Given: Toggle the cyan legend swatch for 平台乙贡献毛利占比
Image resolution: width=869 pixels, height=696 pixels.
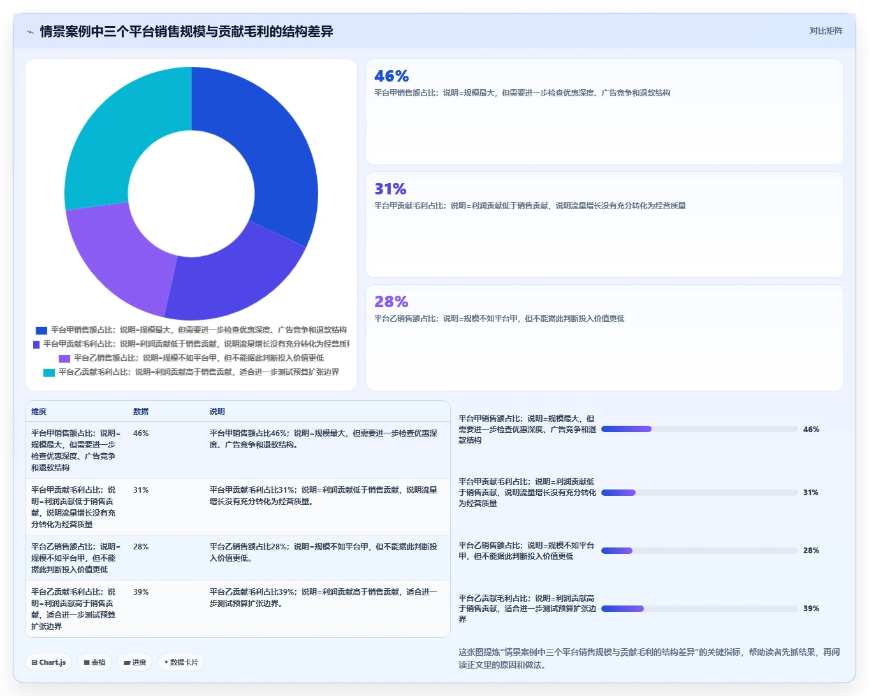Looking at the screenshot, I should [x=49, y=372].
